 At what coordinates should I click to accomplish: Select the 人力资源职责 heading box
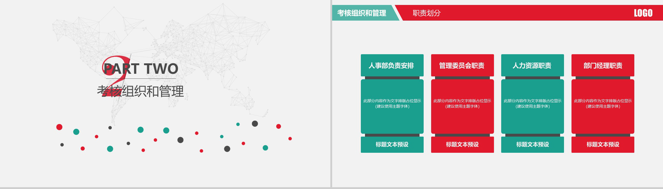[532, 66]
